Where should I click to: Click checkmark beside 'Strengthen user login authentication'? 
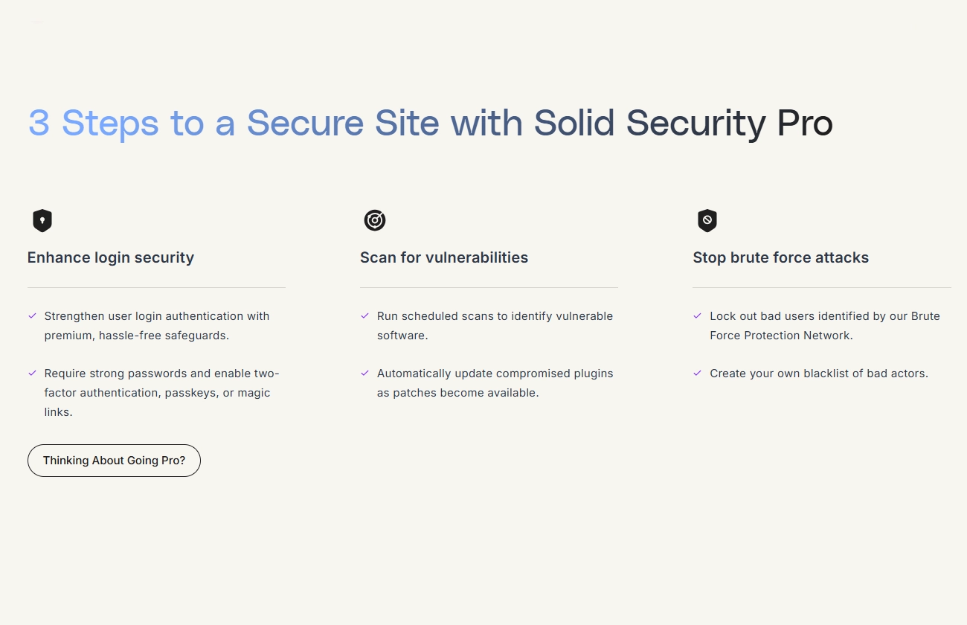[33, 316]
